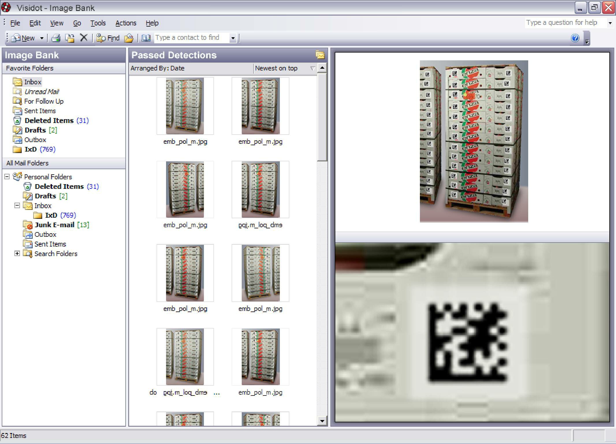
Task: Collapse the Inbox subtree under Personal Folders
Action: click(17, 206)
